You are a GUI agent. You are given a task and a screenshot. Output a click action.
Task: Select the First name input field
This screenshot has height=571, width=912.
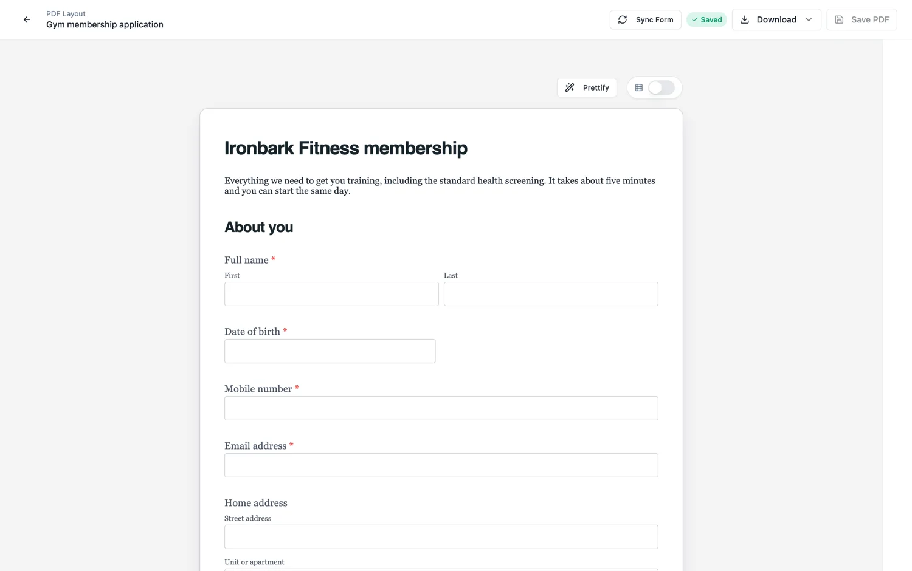[x=331, y=294]
